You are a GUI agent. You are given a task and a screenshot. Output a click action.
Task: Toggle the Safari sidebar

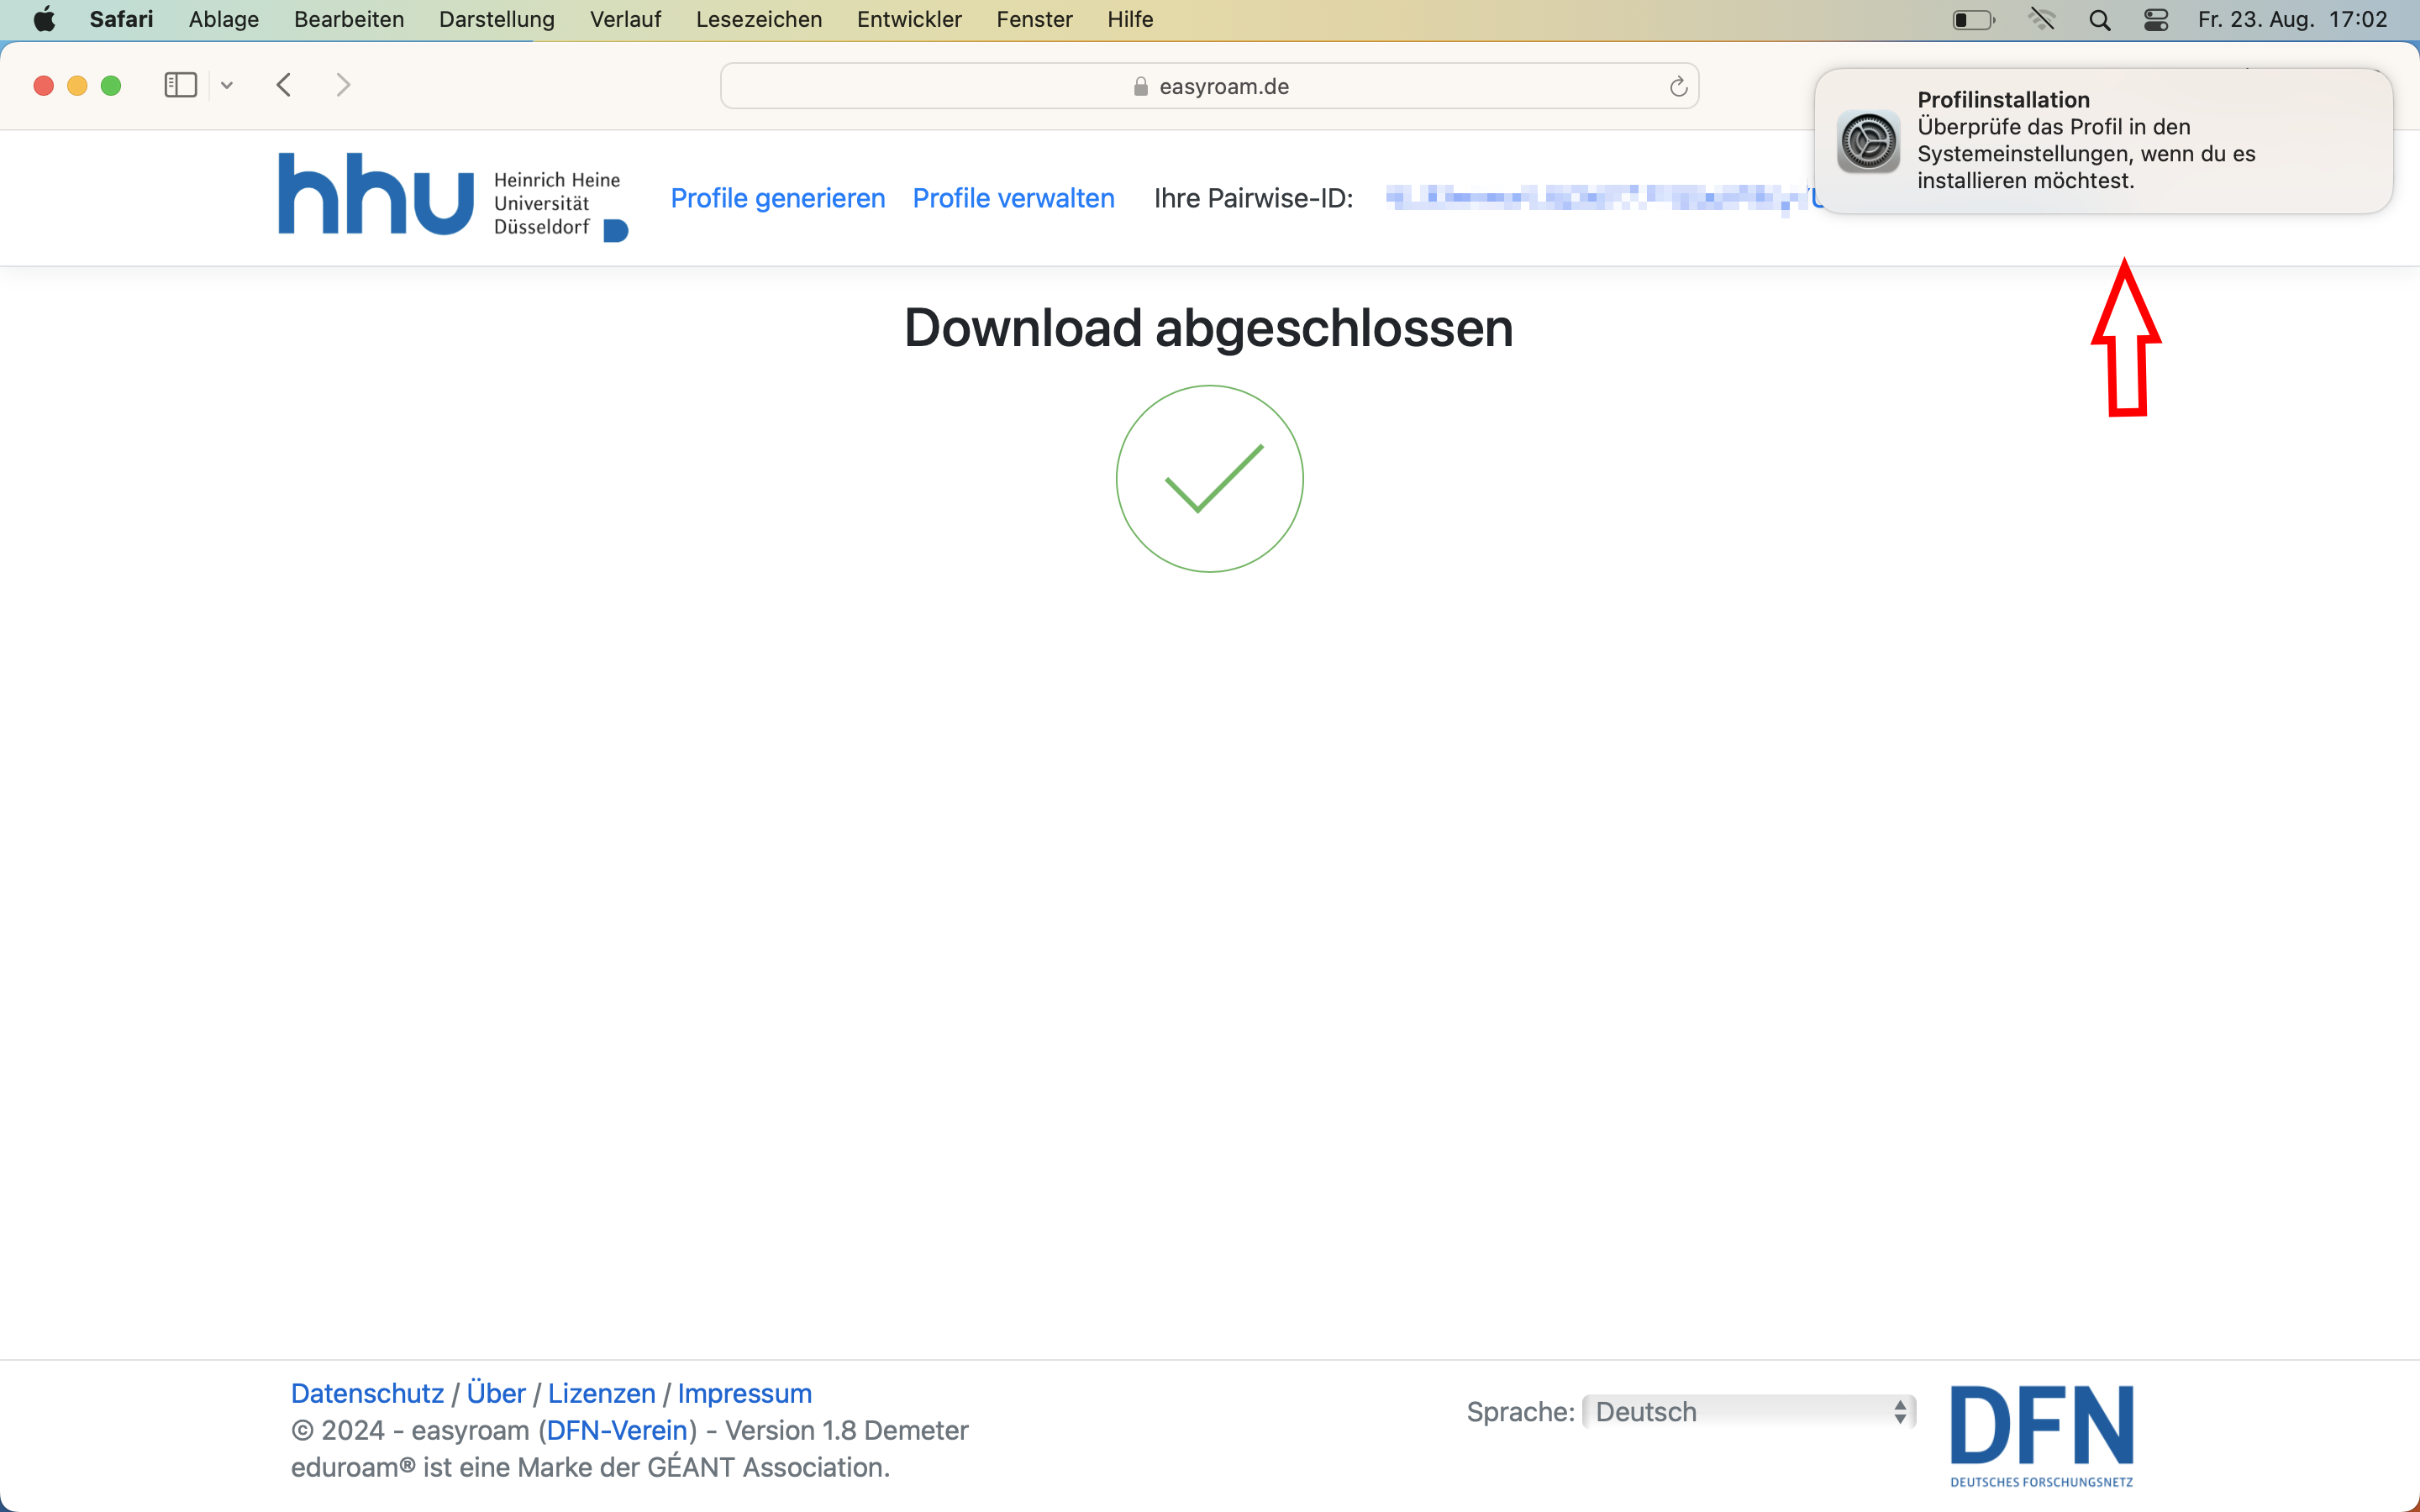click(180, 85)
